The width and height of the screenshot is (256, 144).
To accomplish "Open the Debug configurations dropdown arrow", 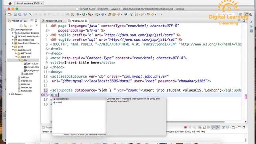I will pos(80,14).
